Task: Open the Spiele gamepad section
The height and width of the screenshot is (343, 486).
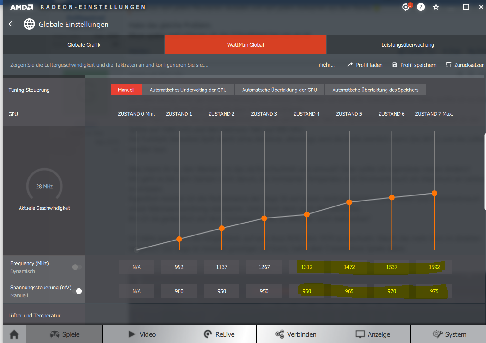Action: tap(65, 334)
